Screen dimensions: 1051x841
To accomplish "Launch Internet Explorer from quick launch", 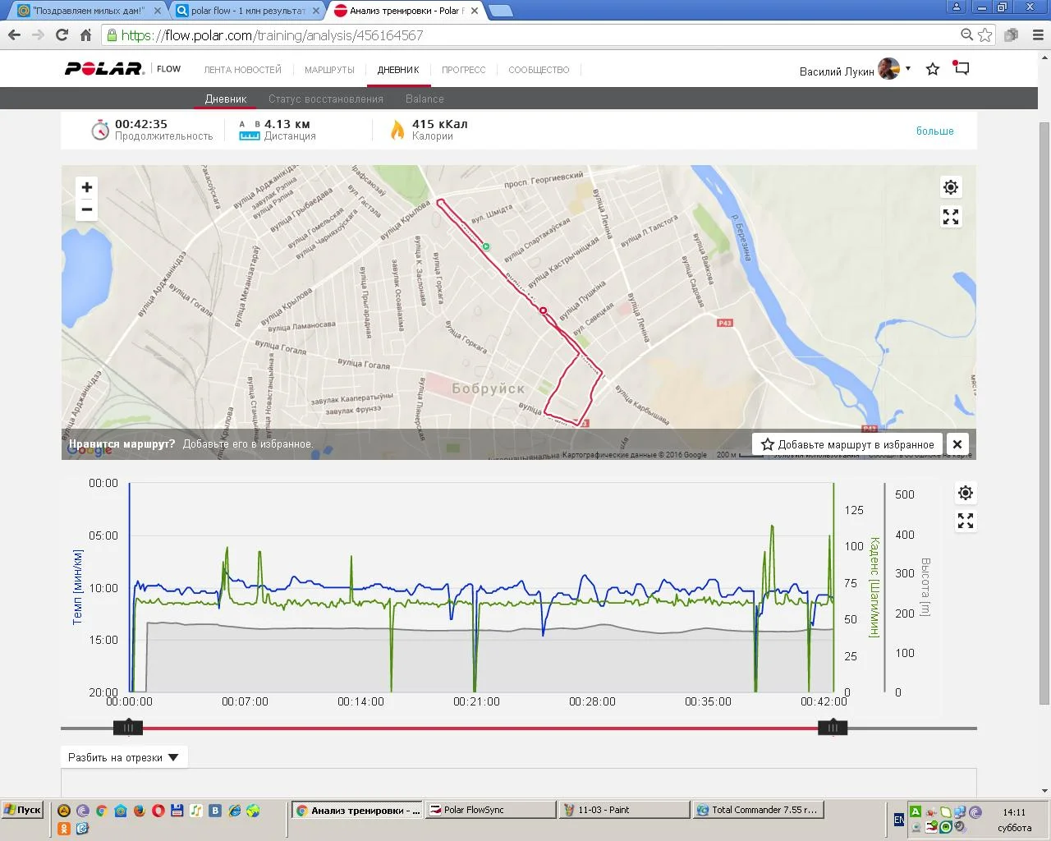I will click(x=235, y=811).
